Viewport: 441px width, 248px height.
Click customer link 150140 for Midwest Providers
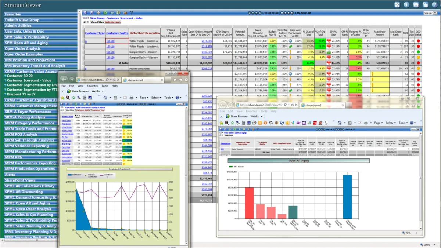click(110, 69)
